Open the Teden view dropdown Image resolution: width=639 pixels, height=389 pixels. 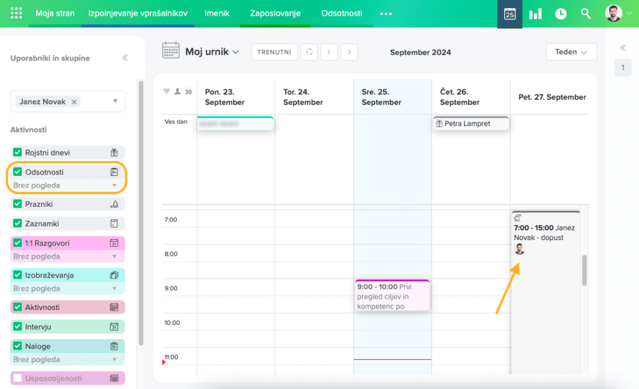(571, 52)
